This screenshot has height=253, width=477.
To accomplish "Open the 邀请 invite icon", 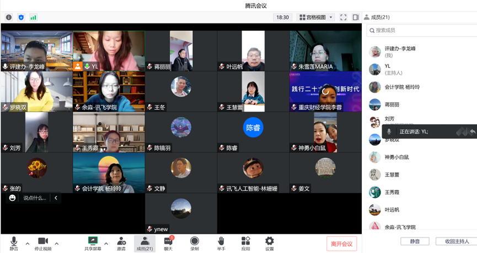I will [121, 243].
